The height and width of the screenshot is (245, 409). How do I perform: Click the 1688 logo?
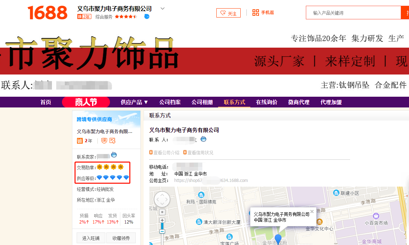pyautogui.click(x=47, y=13)
